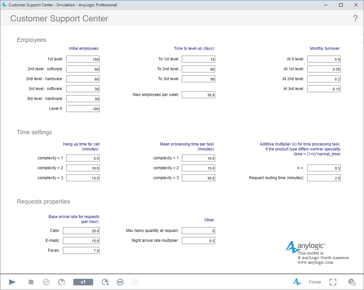Click the At 3rd level turnover field

coord(324,89)
